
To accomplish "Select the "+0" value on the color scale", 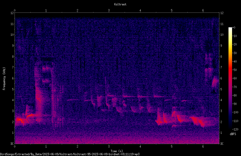I will [x=234, y=28].
